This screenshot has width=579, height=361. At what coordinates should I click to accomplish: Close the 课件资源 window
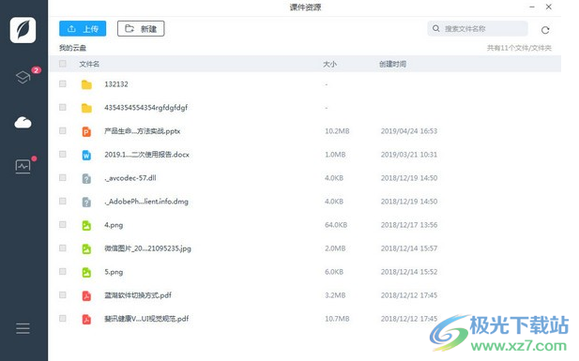point(549,7)
